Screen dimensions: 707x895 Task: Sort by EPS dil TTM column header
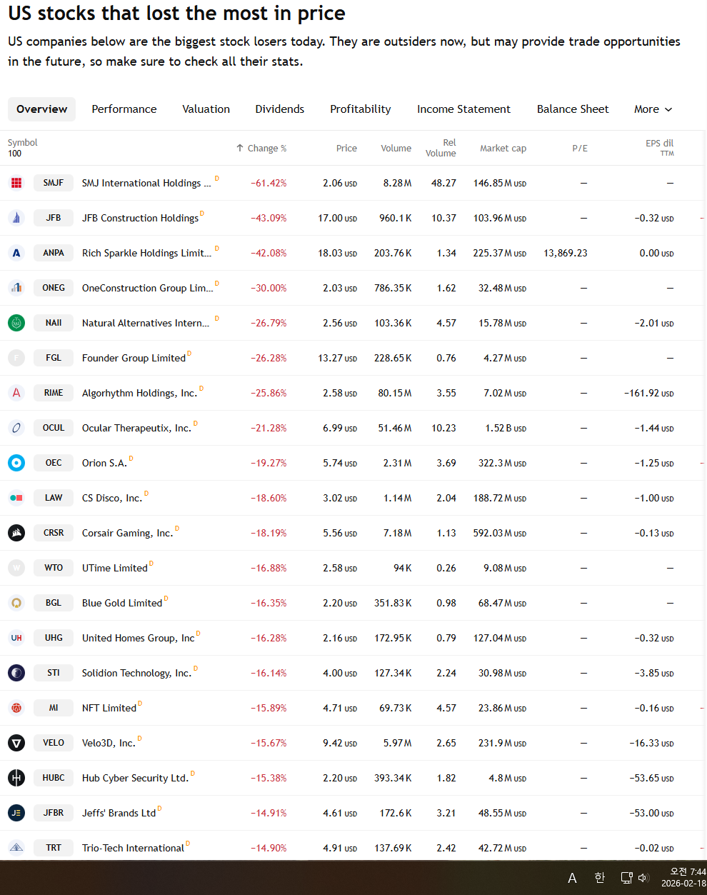659,148
